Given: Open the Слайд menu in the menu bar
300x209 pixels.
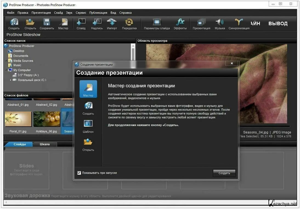Looking at the screenshot, I should click(58, 13).
